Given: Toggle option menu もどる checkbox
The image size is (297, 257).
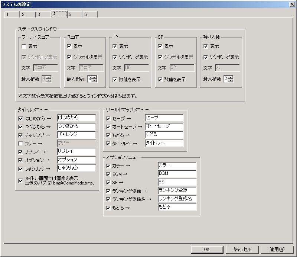Looking at the screenshot, I should (x=108, y=208).
